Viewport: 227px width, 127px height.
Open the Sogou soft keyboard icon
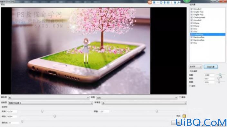click(x=168, y=3)
